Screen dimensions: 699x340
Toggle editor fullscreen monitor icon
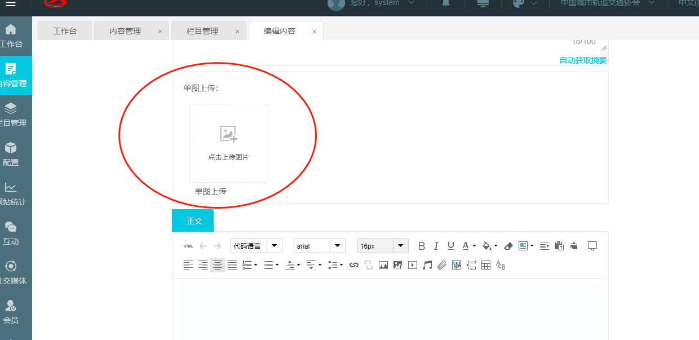592,246
